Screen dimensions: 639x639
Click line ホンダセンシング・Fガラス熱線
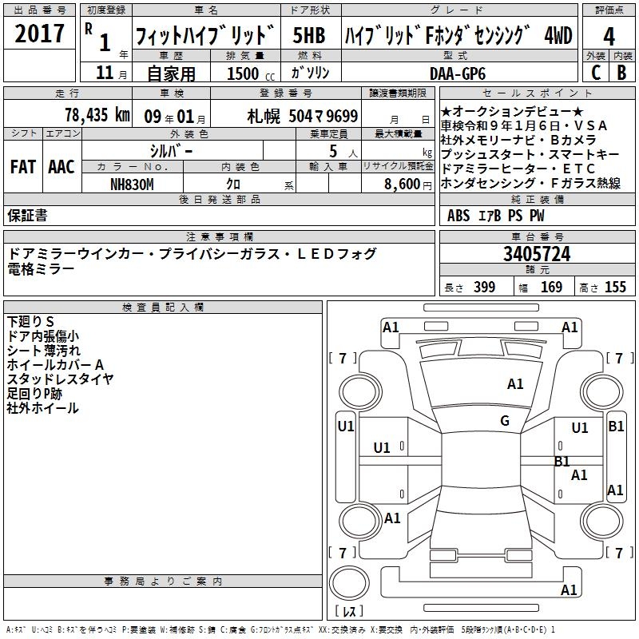click(x=530, y=183)
